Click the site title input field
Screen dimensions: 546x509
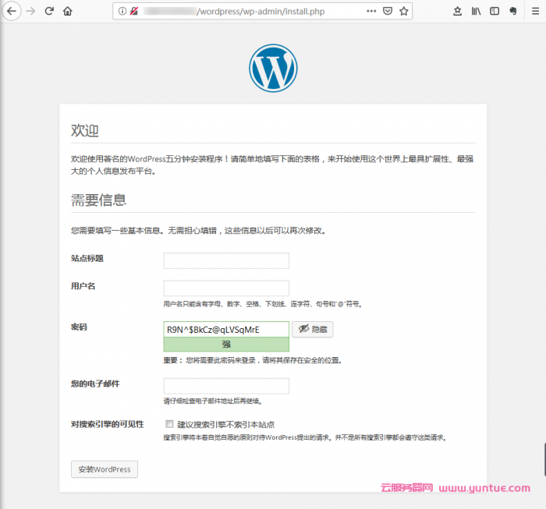(226, 260)
